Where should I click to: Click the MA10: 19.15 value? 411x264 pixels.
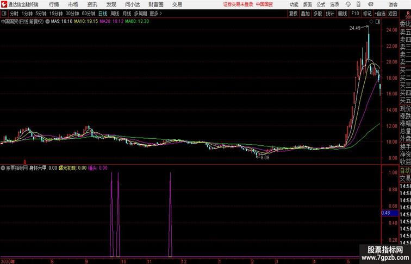86,22
